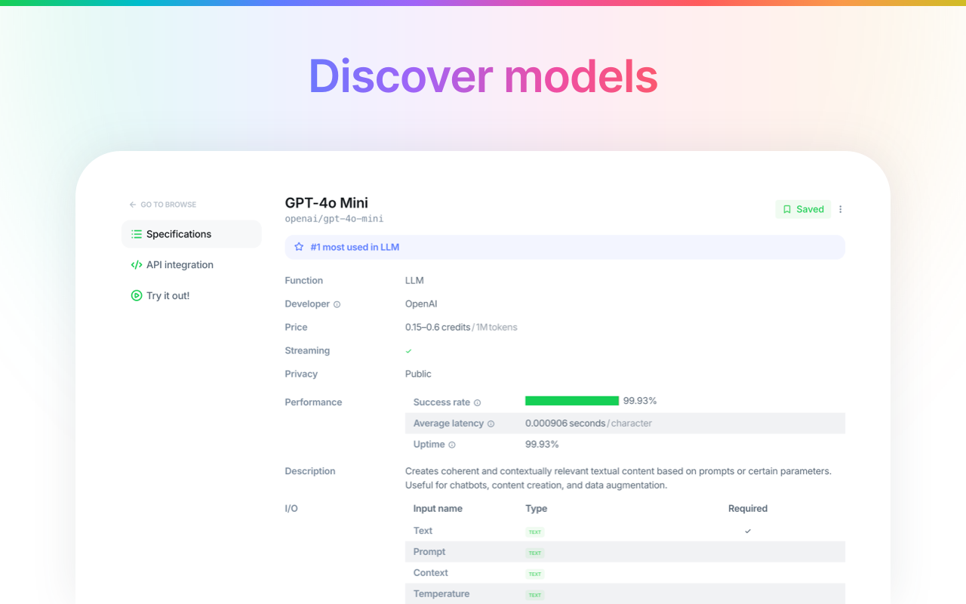Click the Description paragraph text

[618, 478]
